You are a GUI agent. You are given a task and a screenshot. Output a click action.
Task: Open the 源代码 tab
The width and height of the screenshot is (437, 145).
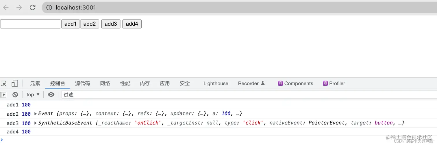83,83
